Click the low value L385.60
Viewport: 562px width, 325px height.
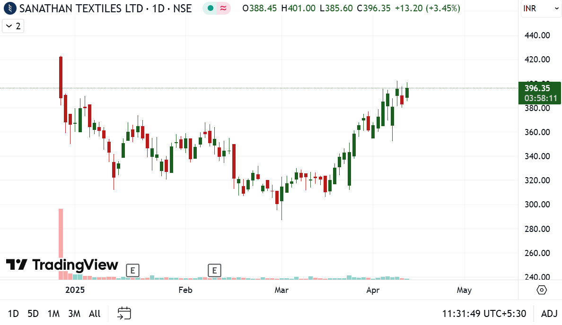336,8
